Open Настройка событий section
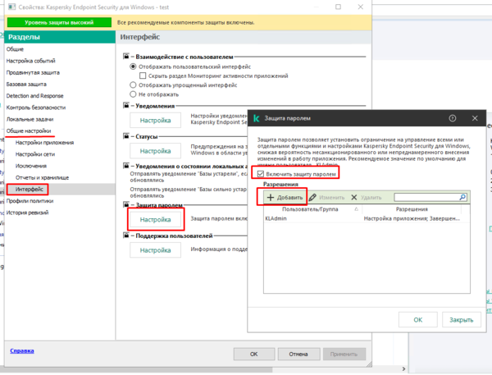Image resolution: width=492 pixels, height=375 pixels. 31,61
